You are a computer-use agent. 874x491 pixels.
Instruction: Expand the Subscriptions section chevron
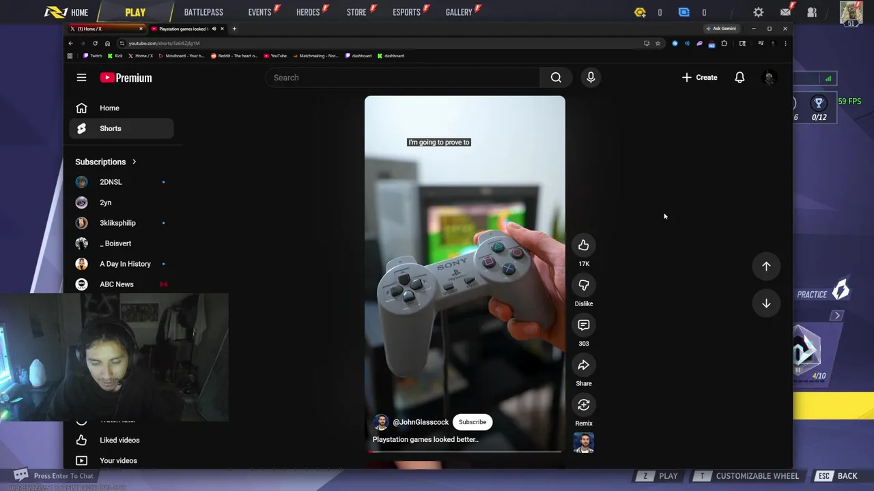(134, 162)
